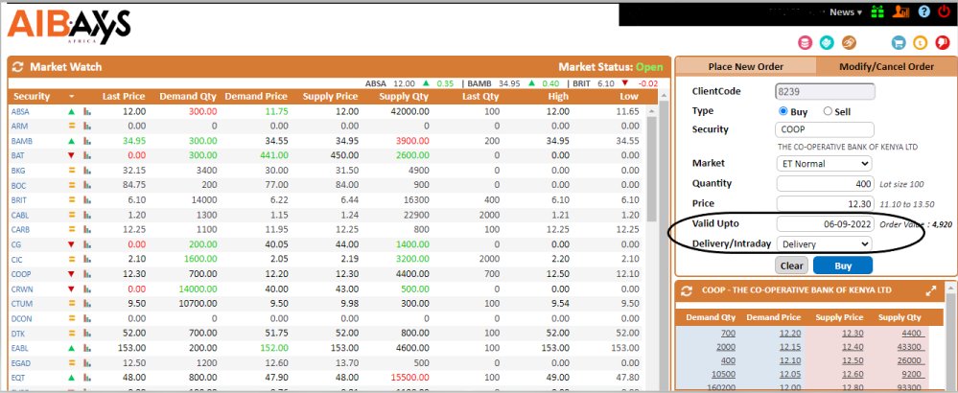Viewport: 958px width, 393px height.
Task: Open the ARM security link
Action: pyautogui.click(x=19, y=127)
